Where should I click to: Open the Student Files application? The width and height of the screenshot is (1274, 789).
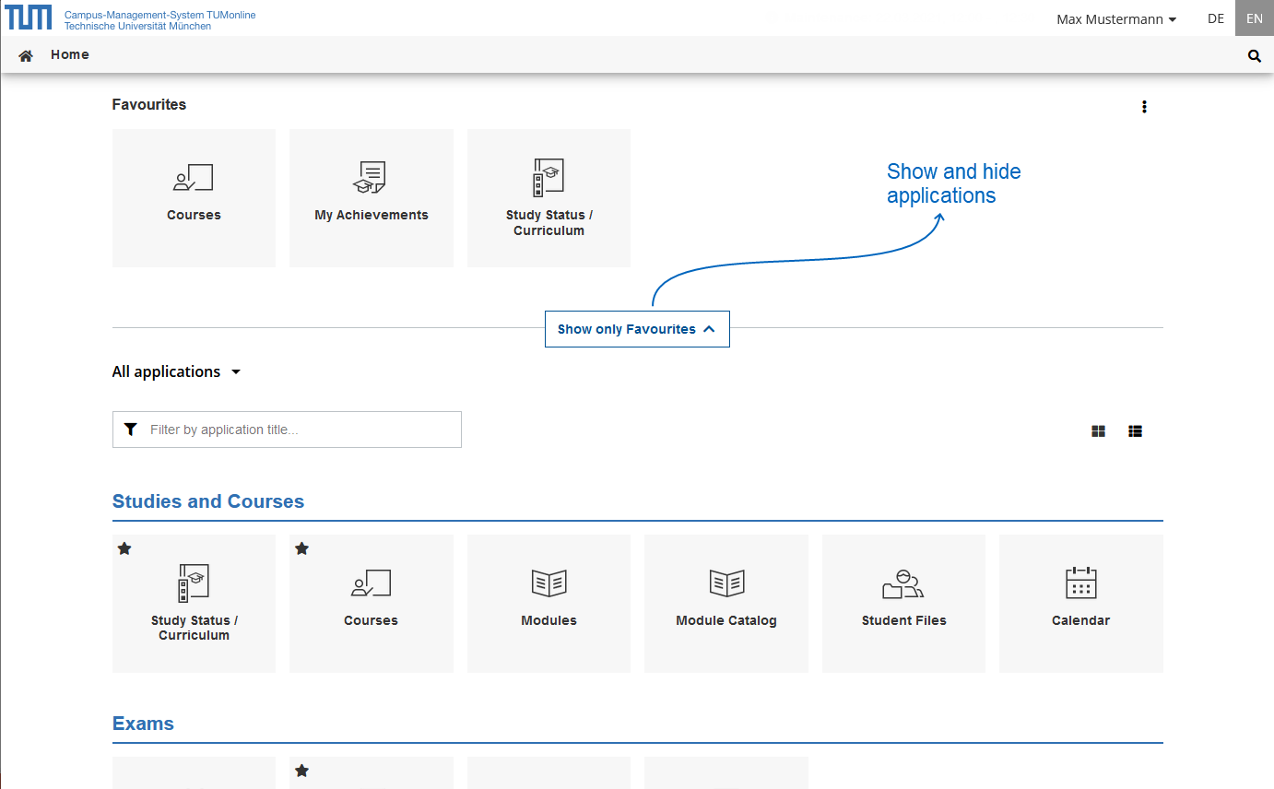pos(903,603)
